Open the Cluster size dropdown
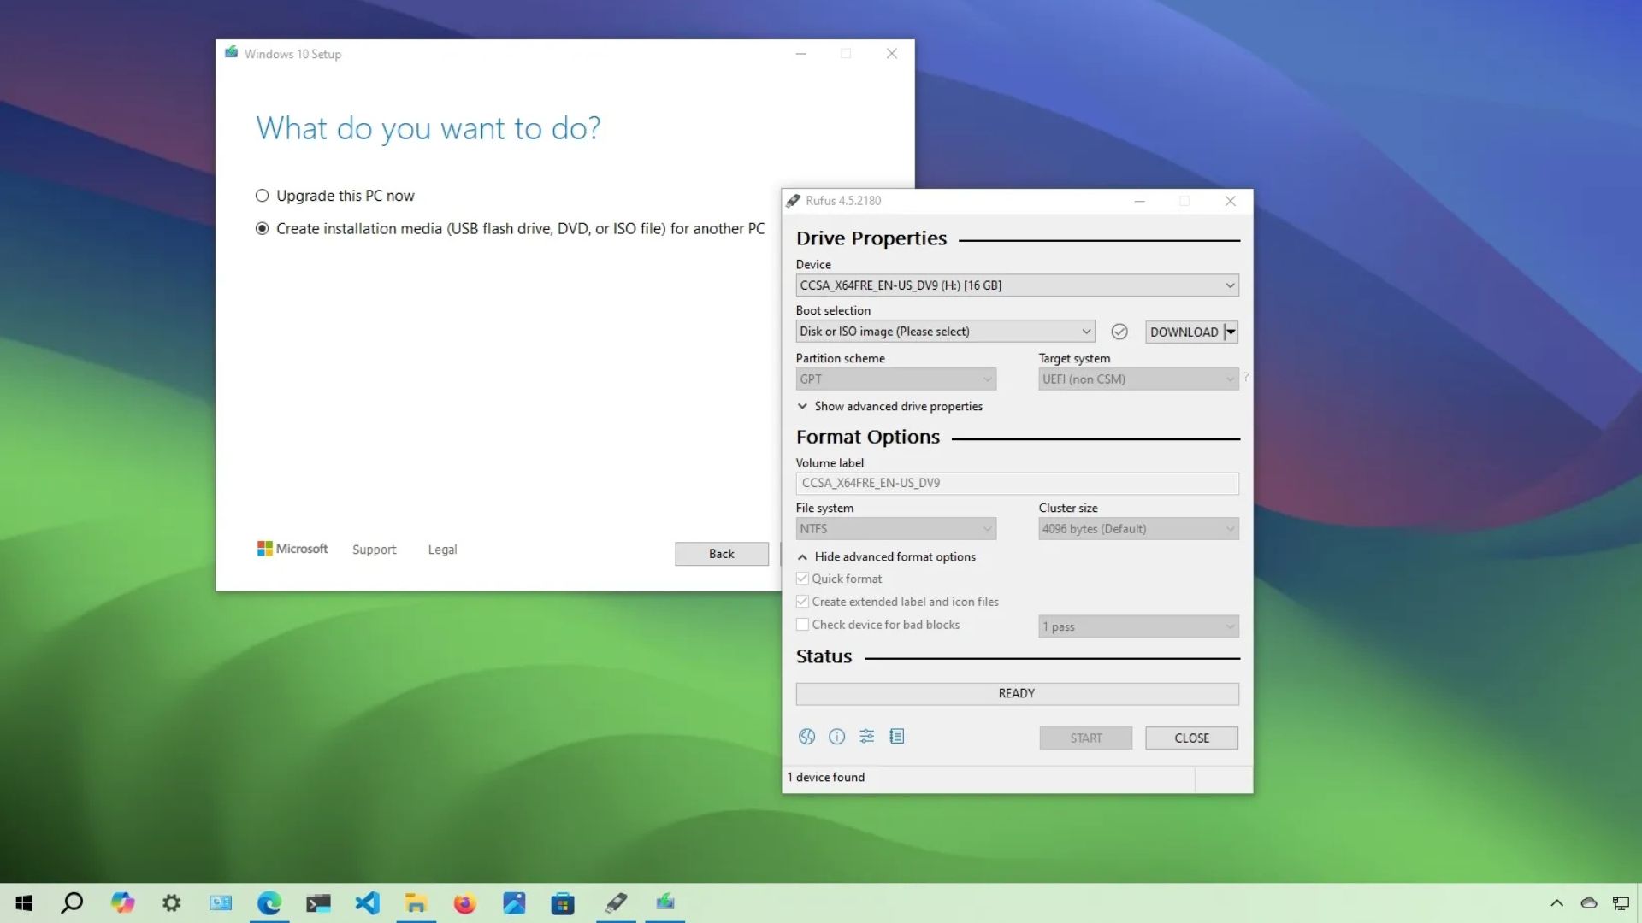The image size is (1642, 923). pos(1138,529)
